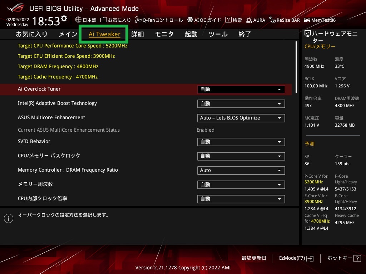Screen dimensions: 366x274
Task: Click the AI OC ガイド button label
Action: tap(208, 20)
